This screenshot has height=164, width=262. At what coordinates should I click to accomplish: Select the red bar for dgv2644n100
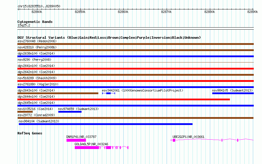(x=124, y=99)
